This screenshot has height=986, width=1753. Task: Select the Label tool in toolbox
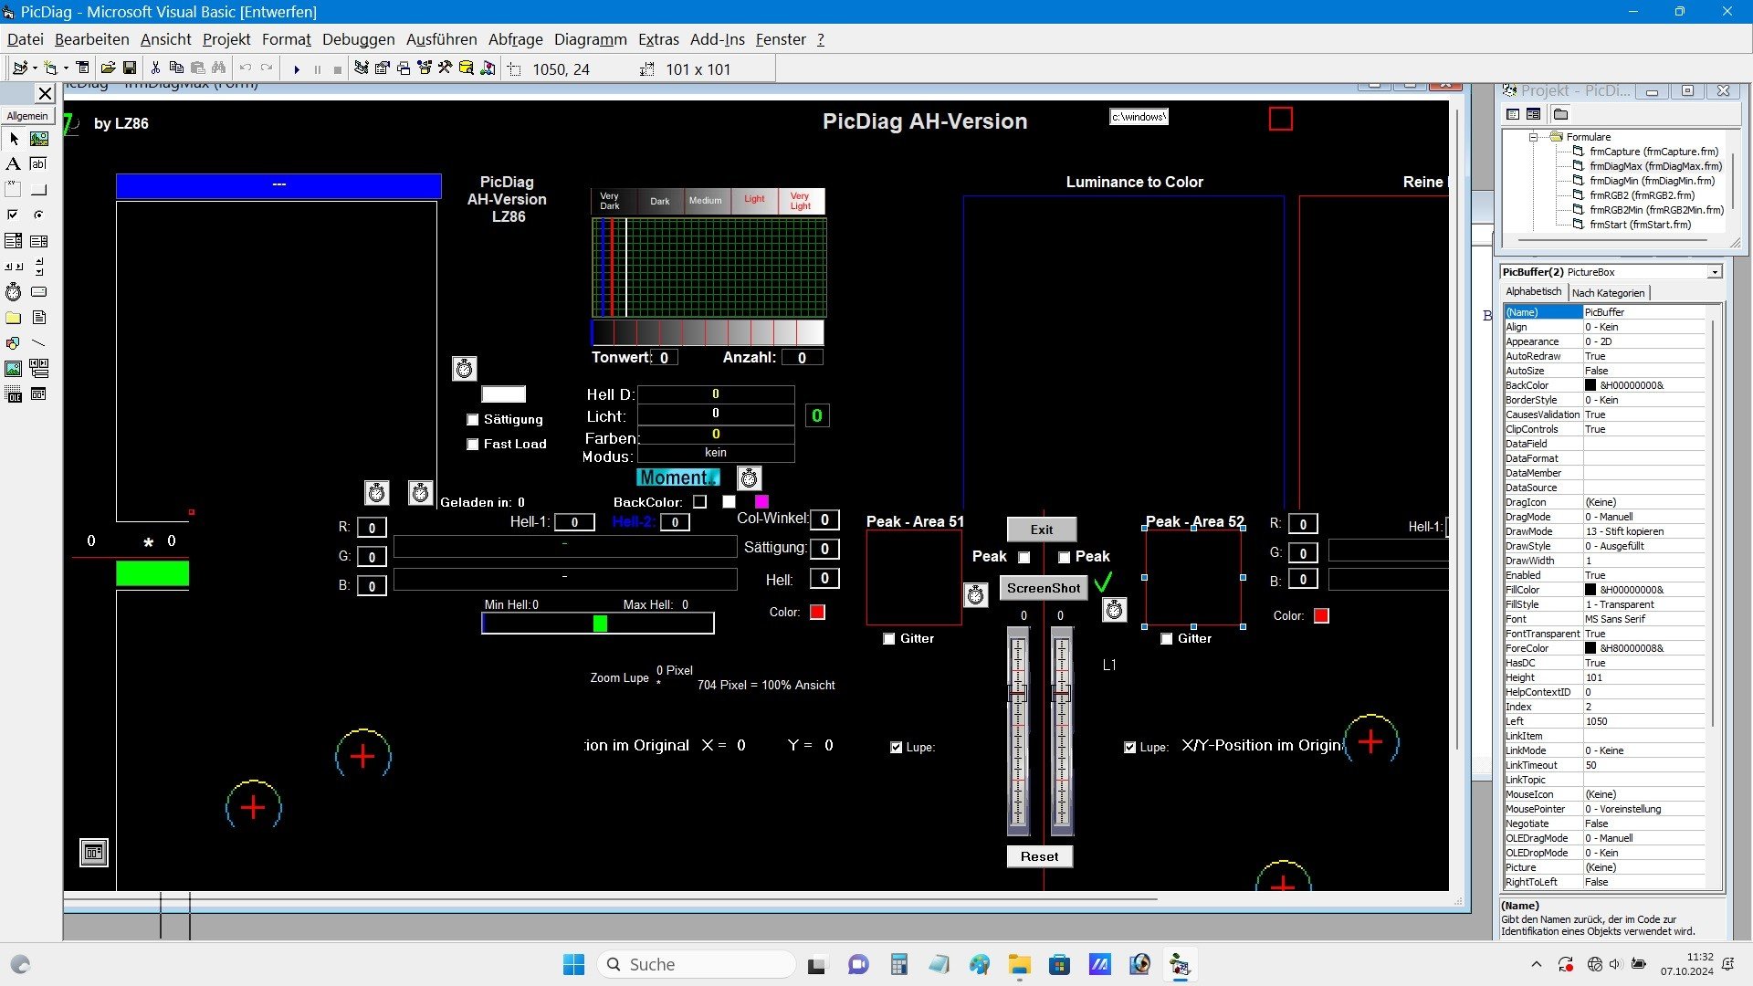[14, 164]
